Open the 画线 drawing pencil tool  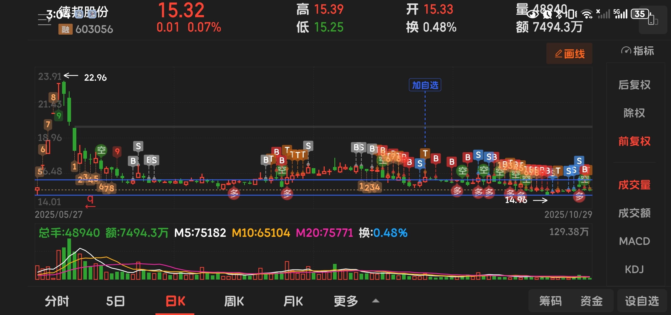click(x=569, y=54)
